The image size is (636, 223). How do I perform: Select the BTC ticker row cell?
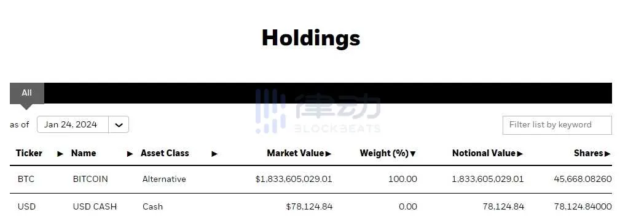point(26,179)
